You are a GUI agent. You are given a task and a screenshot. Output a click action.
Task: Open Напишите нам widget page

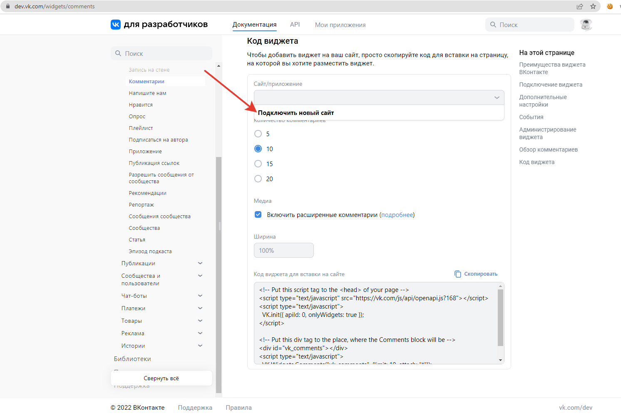pyautogui.click(x=147, y=93)
